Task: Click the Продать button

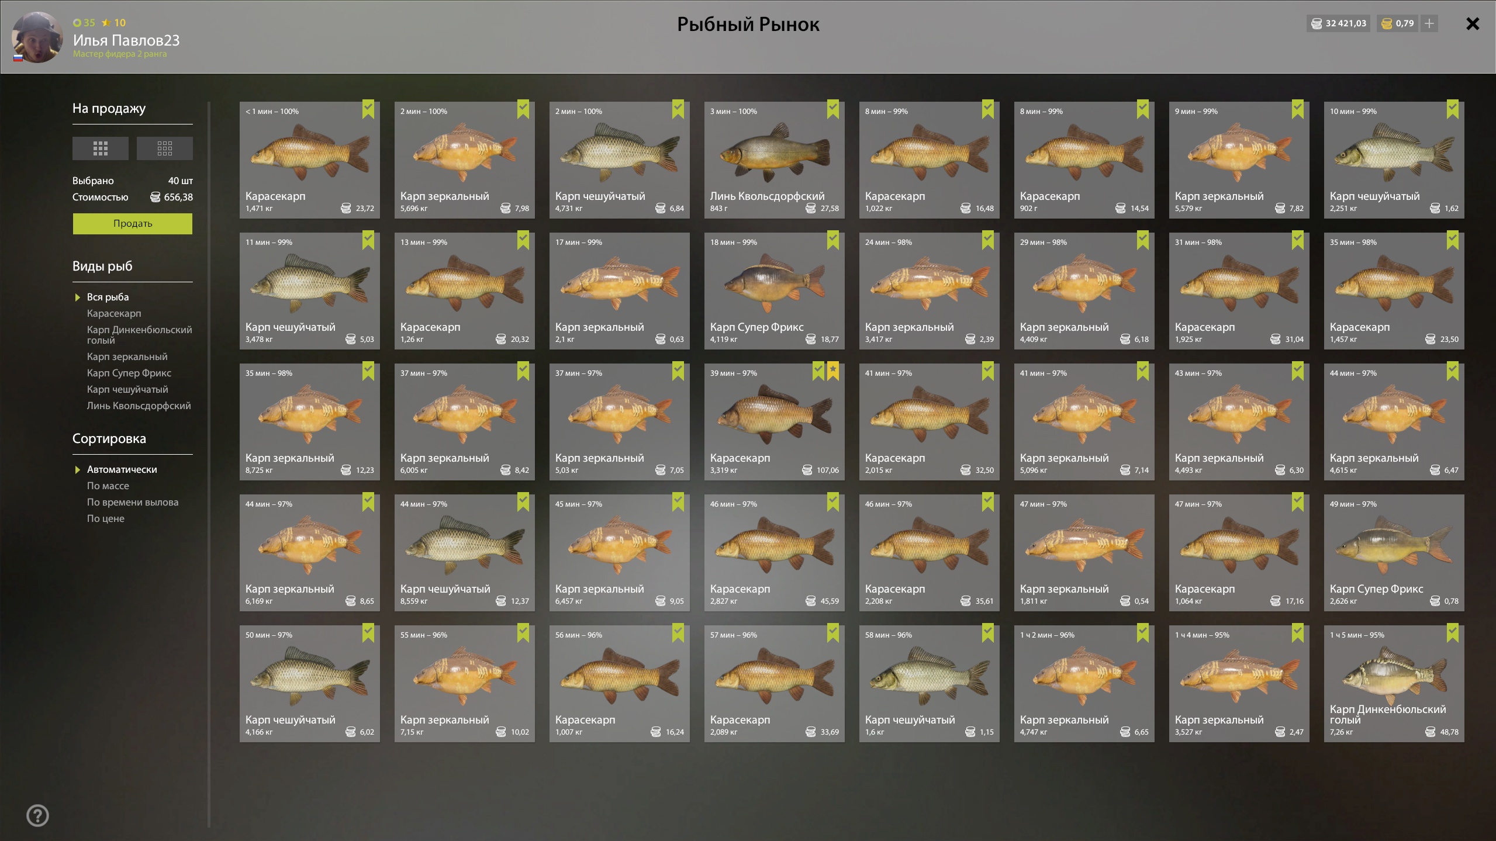Action: tap(133, 224)
